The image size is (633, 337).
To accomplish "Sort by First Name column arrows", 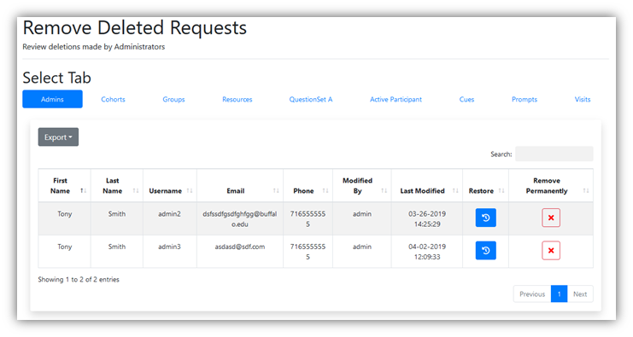I will click(83, 190).
